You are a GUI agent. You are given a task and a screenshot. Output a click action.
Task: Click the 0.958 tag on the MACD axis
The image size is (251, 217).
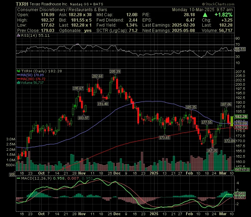[x=240, y=194]
